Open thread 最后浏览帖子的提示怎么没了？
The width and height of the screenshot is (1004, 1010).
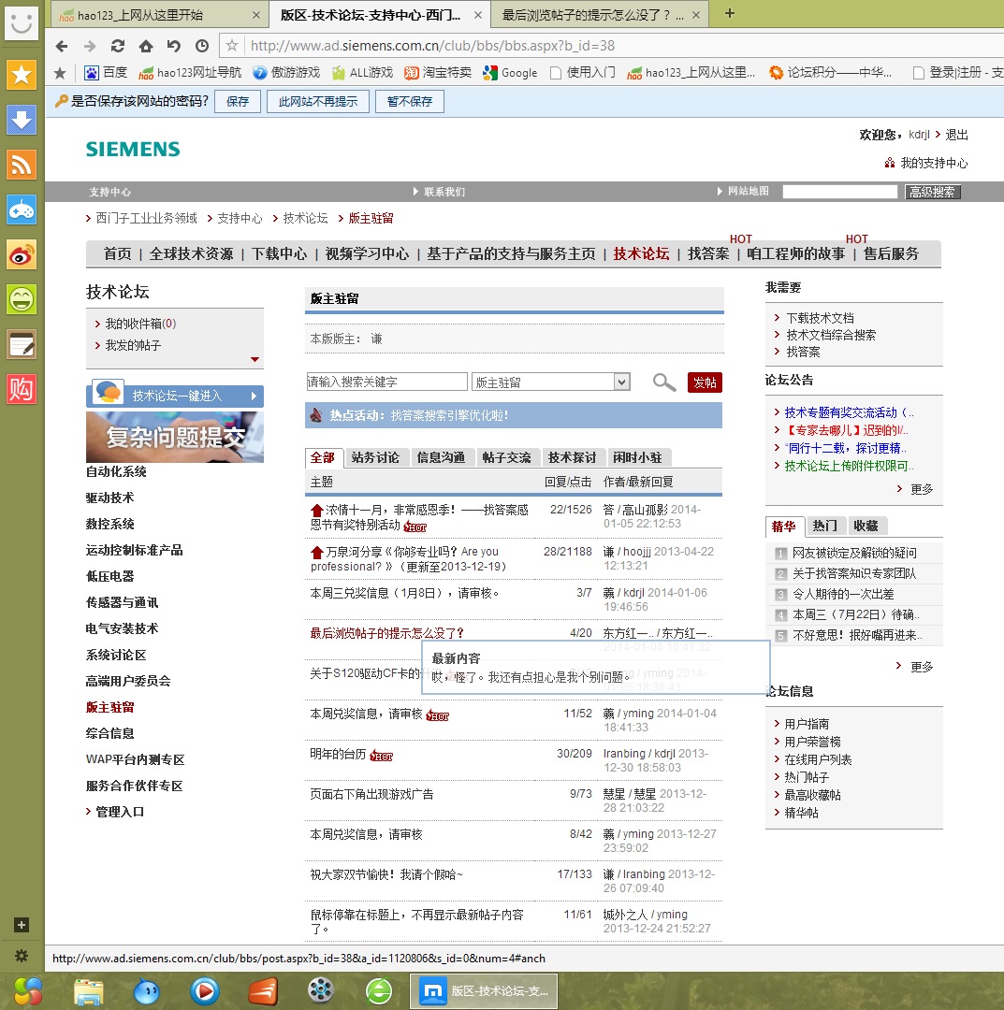click(x=387, y=633)
